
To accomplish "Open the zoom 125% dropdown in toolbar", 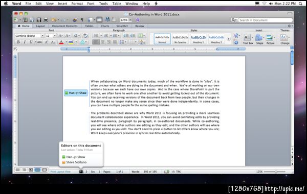I will 130,20.
